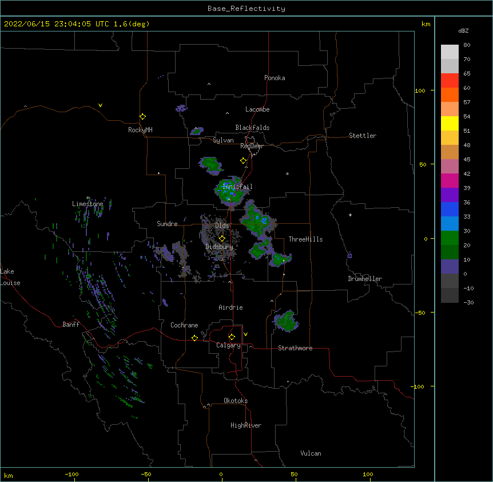This screenshot has width=493, height=482.
Task: Select the RockyMH label
Action: pos(140,130)
